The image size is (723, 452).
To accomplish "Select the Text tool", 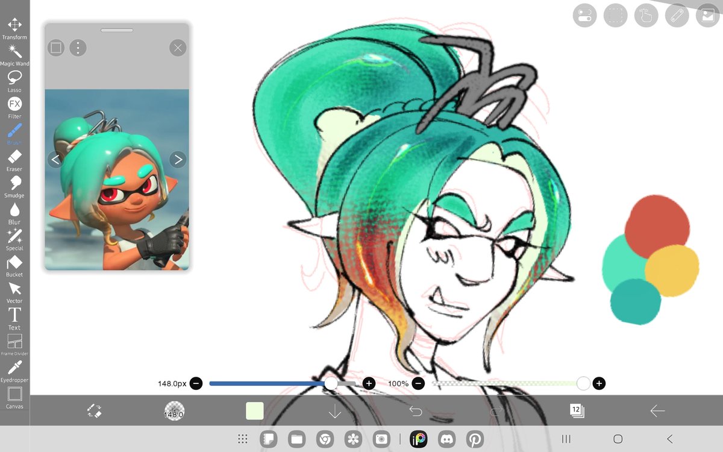I will tap(14, 319).
